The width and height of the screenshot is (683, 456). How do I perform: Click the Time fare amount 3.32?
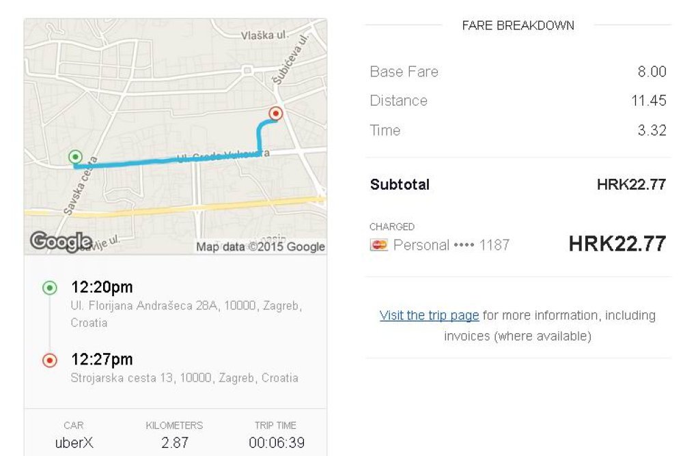pyautogui.click(x=652, y=130)
